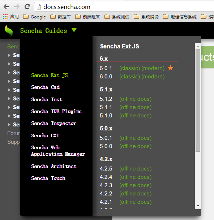The height and width of the screenshot is (220, 214).
Task: Click the browser back arrow
Action: tap(6, 7)
